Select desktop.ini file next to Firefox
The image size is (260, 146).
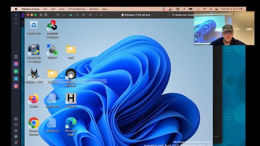pyautogui.click(x=52, y=101)
